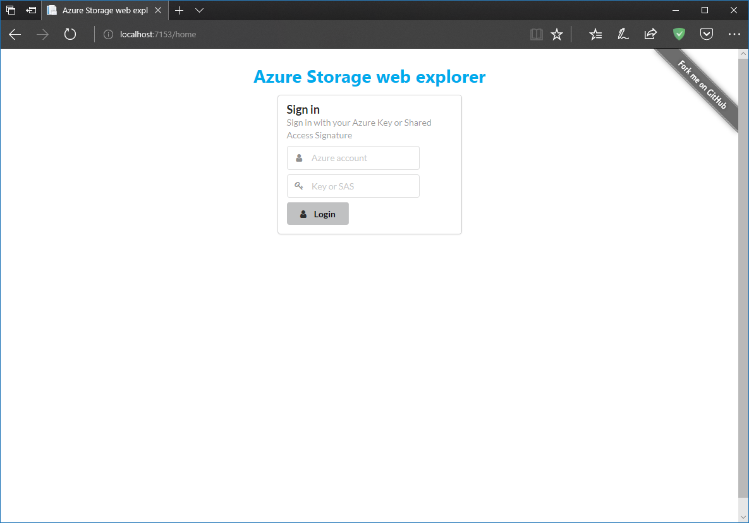Image resolution: width=749 pixels, height=523 pixels.
Task: Open the Pocket extension icon
Action: click(x=707, y=34)
